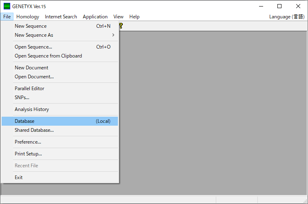Open the Homology menu

point(28,17)
